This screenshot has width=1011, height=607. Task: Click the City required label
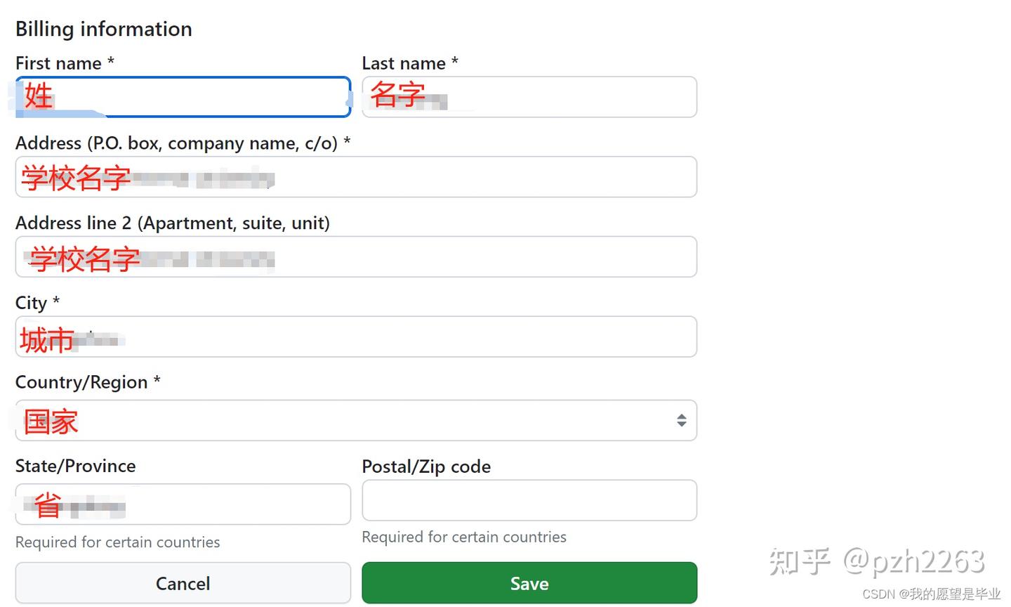[37, 302]
